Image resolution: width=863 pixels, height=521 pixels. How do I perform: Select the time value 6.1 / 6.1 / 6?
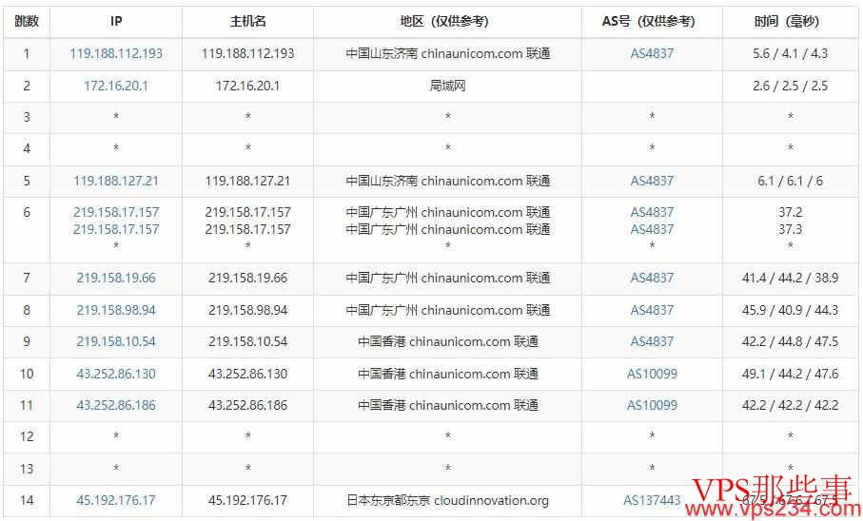pos(790,181)
